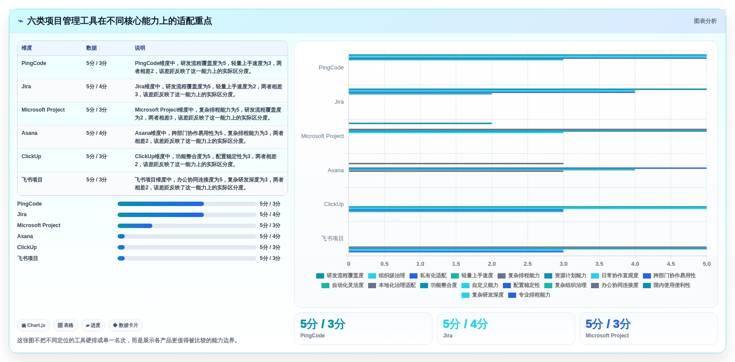Toggle the 私有化适配 legend item
This screenshot has width=735, height=362.
click(x=428, y=276)
